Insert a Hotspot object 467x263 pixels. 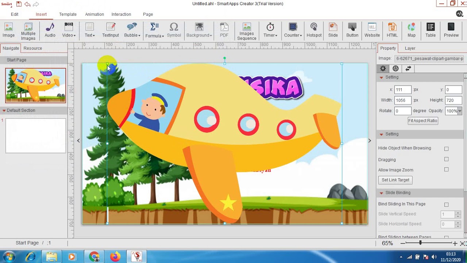pyautogui.click(x=314, y=30)
